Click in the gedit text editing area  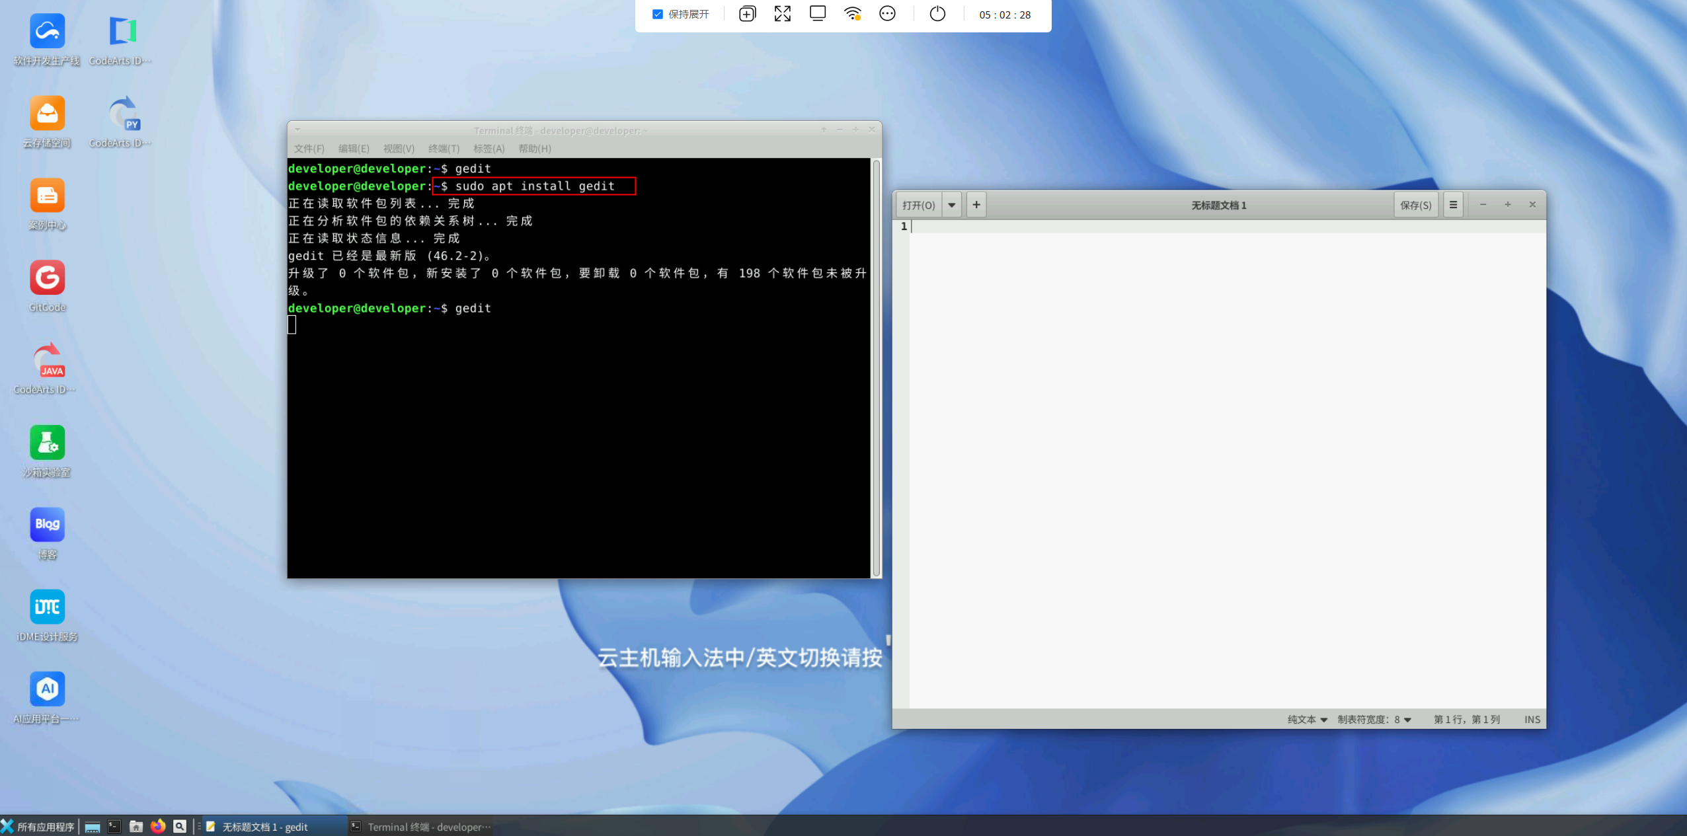point(1226,463)
